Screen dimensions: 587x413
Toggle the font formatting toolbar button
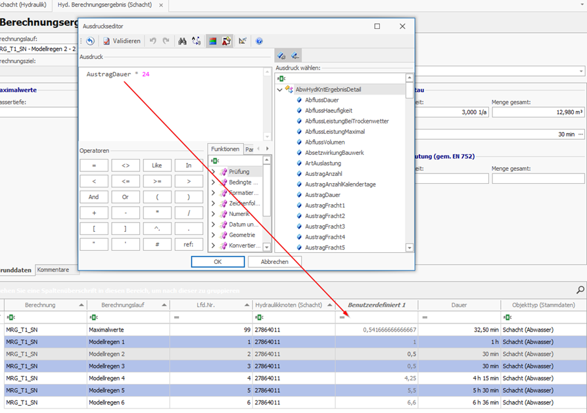coord(226,41)
